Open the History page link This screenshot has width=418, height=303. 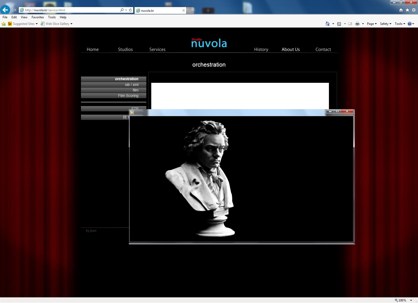click(x=261, y=49)
